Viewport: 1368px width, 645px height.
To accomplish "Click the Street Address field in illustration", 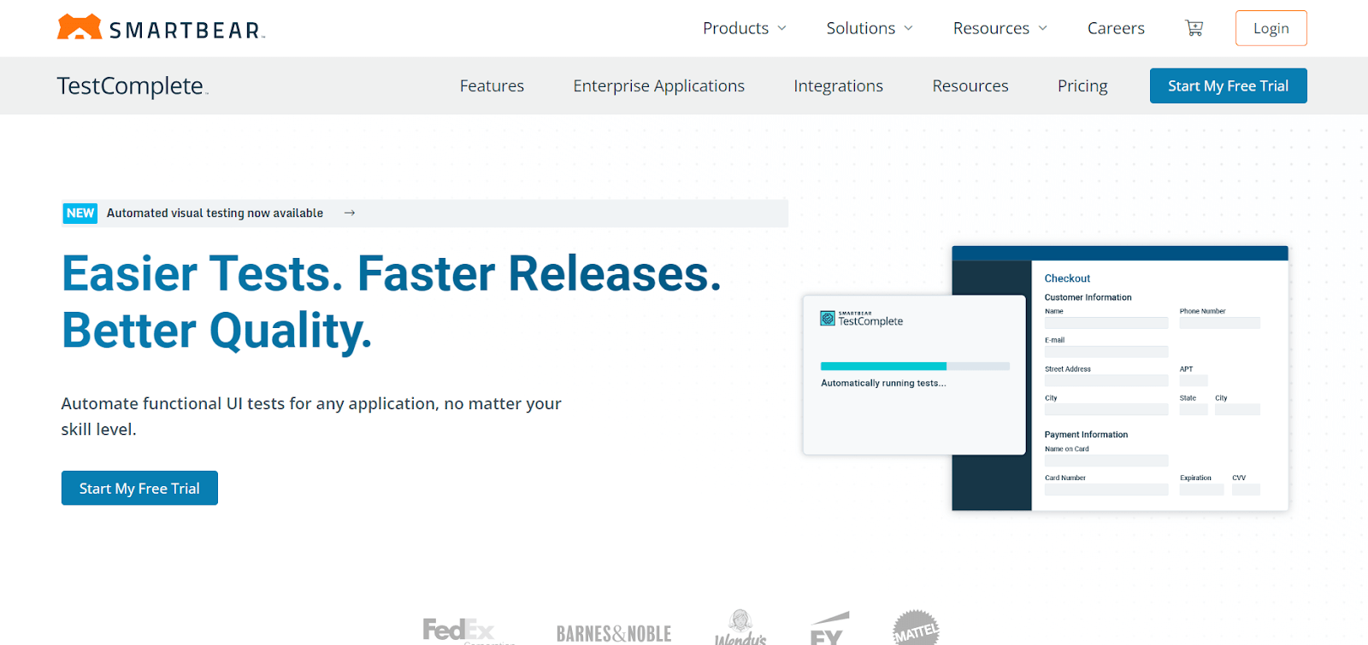I will tap(1106, 381).
